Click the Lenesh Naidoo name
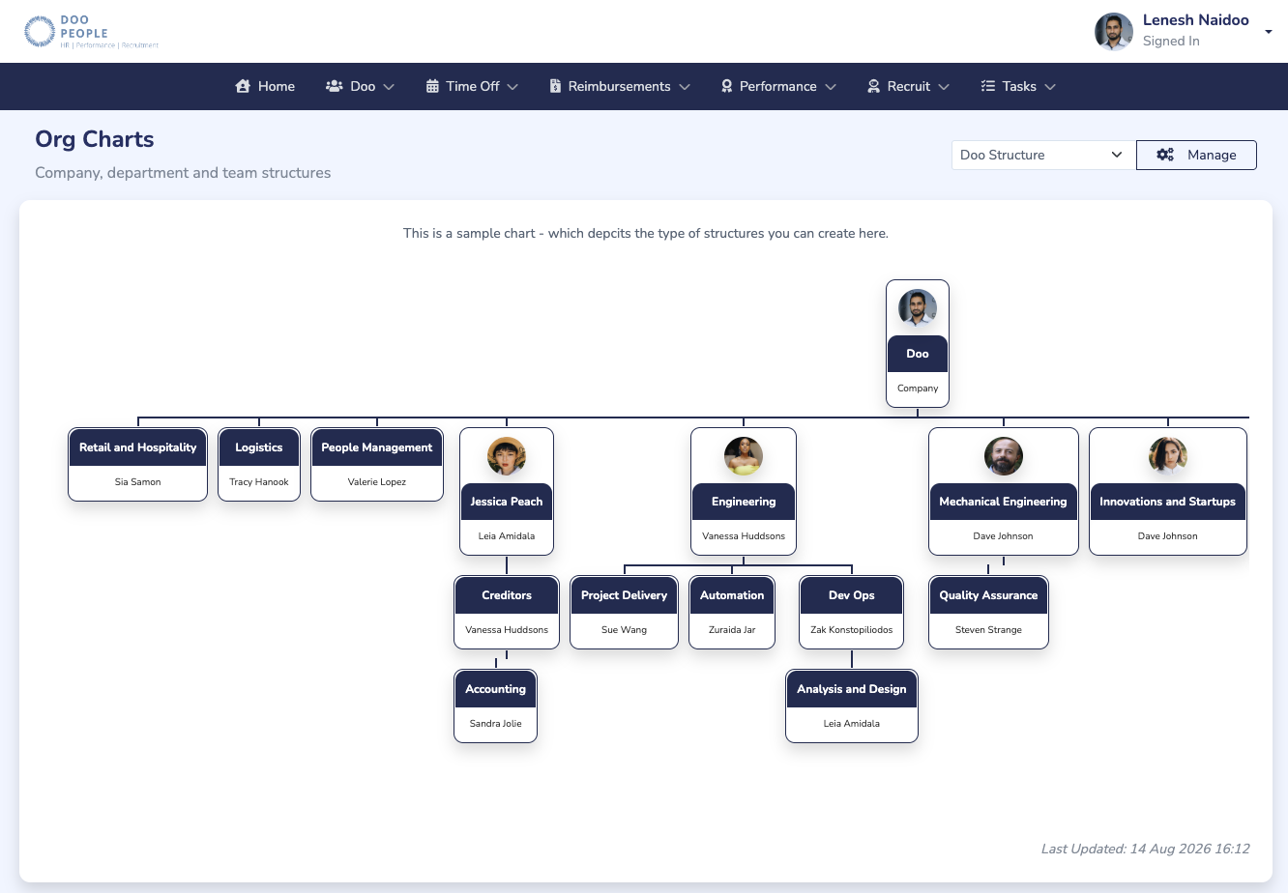Viewport: 1288px width, 893px height. (x=1196, y=20)
